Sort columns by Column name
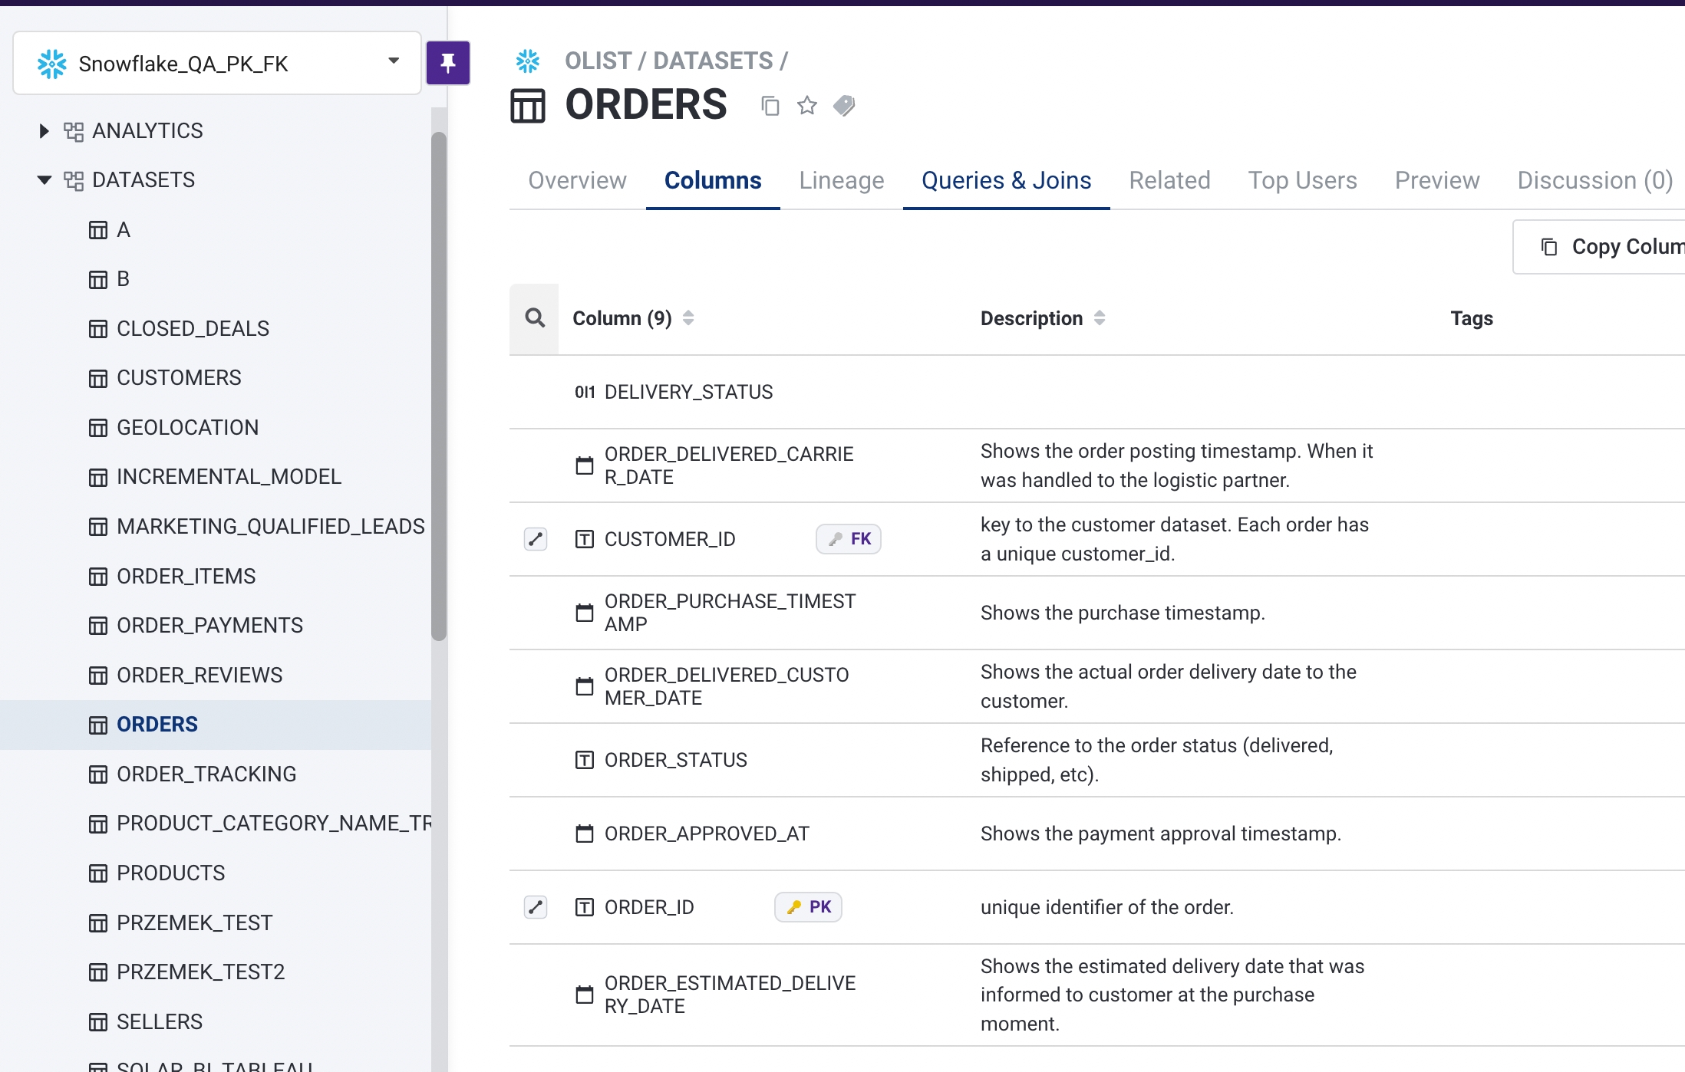Screen dimensions: 1685x1072 point(688,318)
